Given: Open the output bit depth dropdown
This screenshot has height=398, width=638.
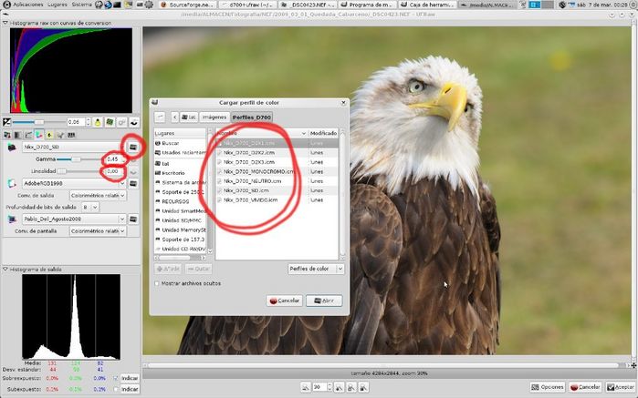Looking at the screenshot, I should point(90,208).
